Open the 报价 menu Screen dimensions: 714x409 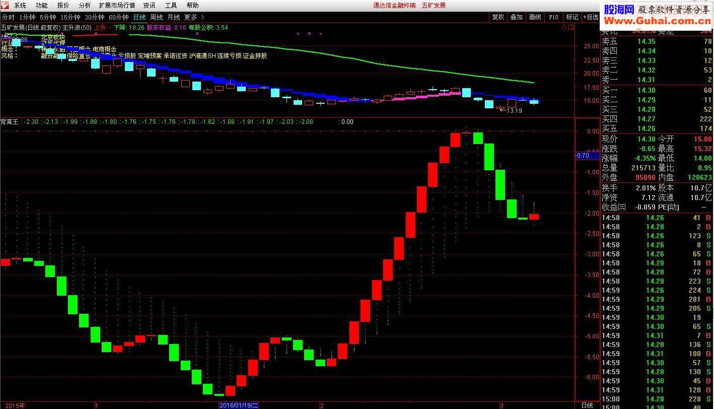63,6
